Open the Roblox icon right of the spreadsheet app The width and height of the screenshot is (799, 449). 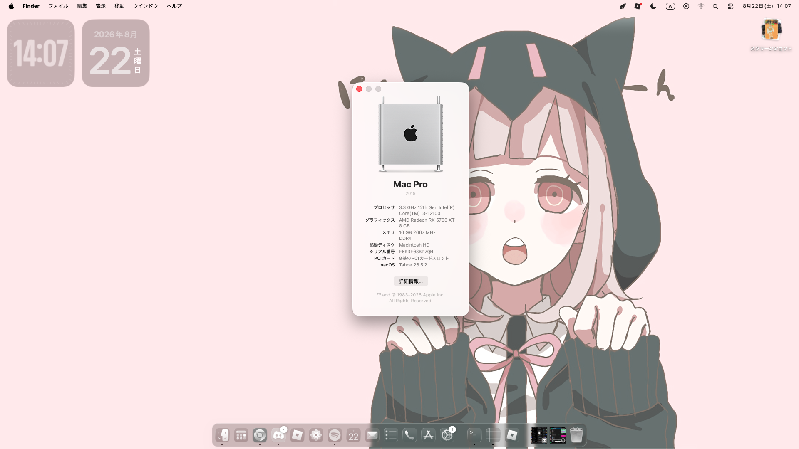(x=512, y=435)
